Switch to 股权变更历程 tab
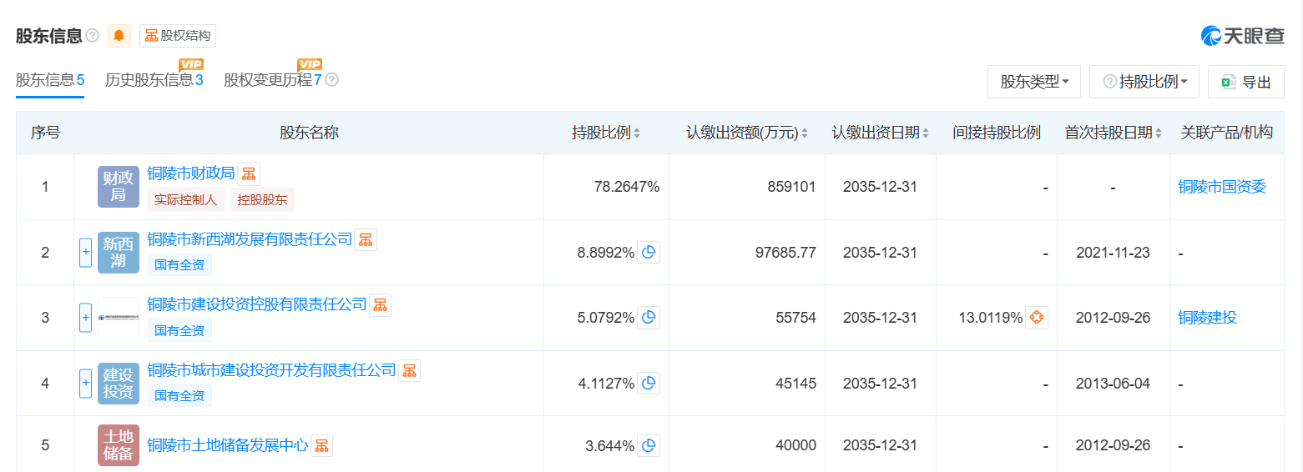This screenshot has height=472, width=1303. [272, 80]
